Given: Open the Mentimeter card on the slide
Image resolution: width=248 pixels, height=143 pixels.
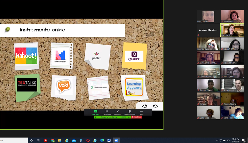Looking at the screenshot, I should click(62, 56).
